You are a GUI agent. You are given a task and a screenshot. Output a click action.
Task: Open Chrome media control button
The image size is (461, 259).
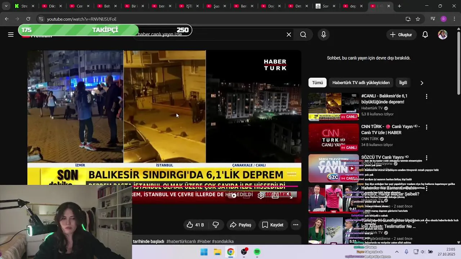tap(433, 19)
